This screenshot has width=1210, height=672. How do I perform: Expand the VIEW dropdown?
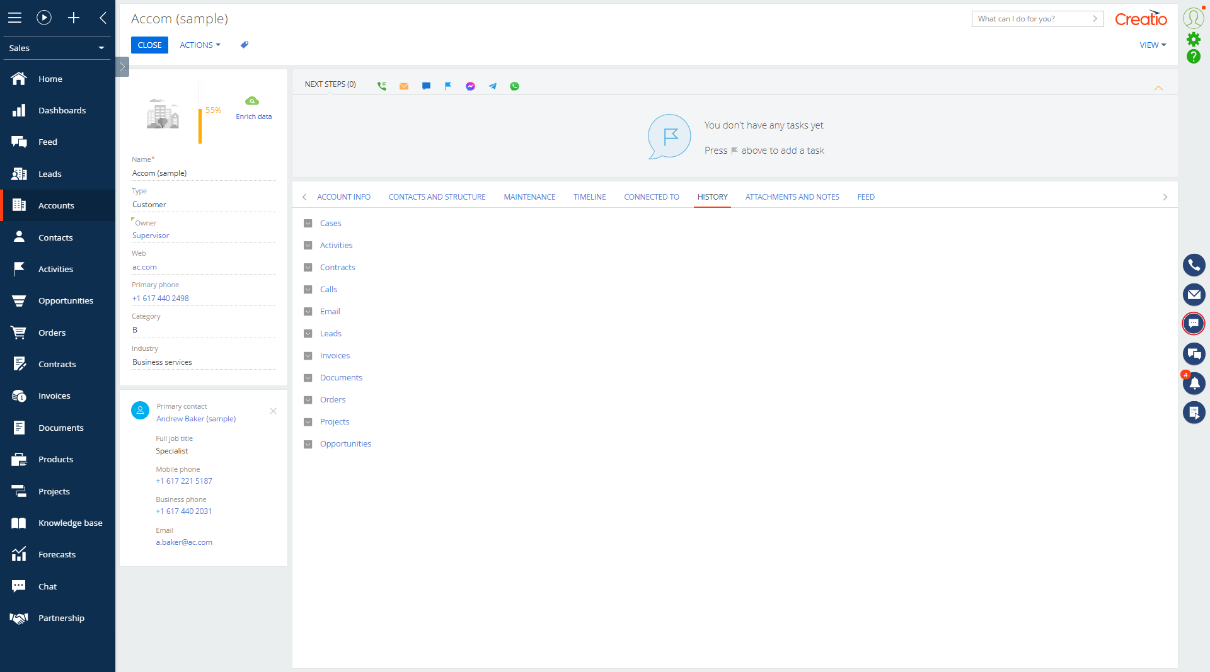tap(1153, 45)
